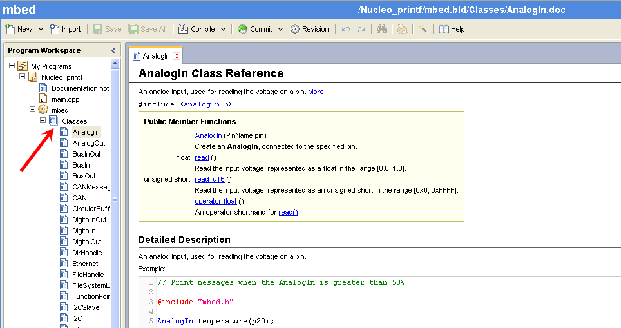Click the Redo arrow icon

point(361,29)
